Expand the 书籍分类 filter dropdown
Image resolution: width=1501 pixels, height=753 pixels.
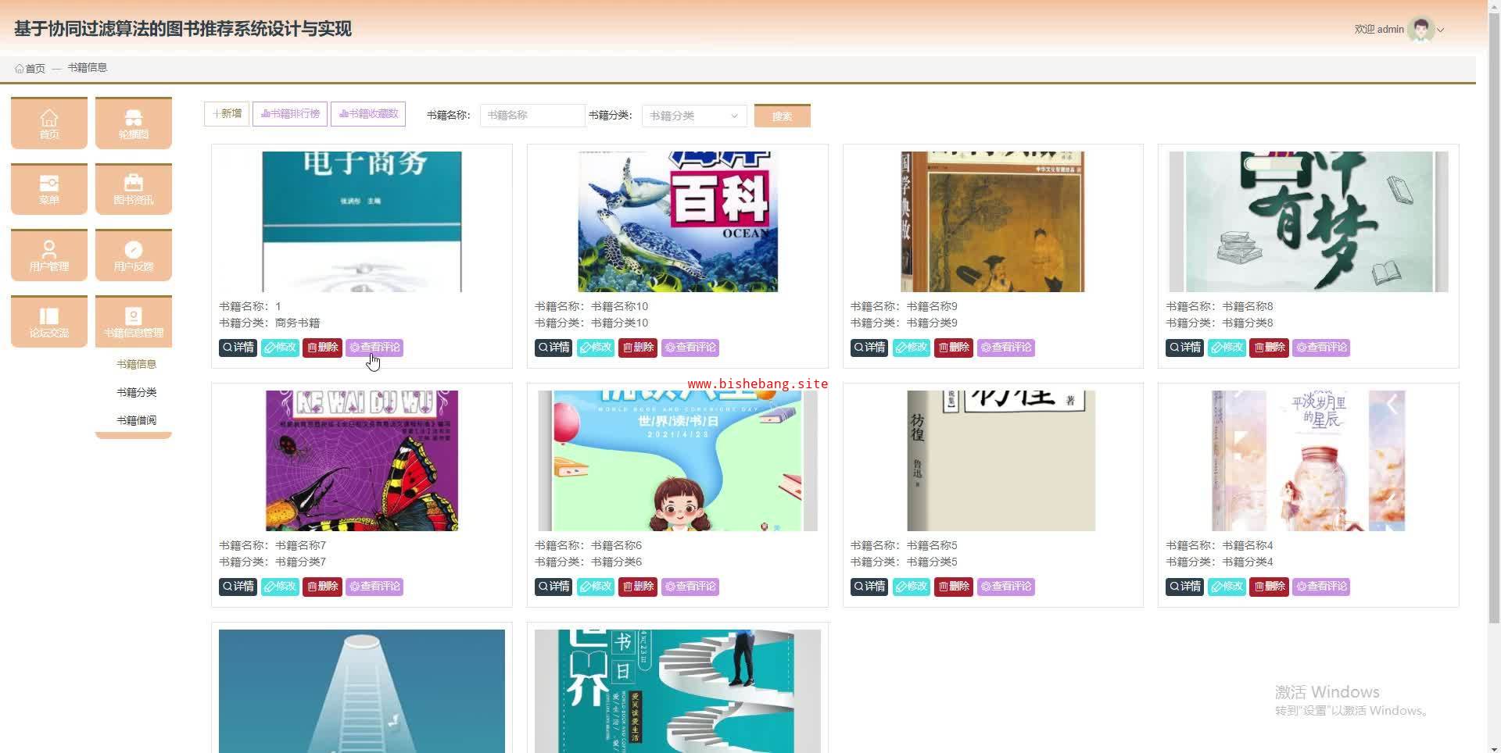694,116
